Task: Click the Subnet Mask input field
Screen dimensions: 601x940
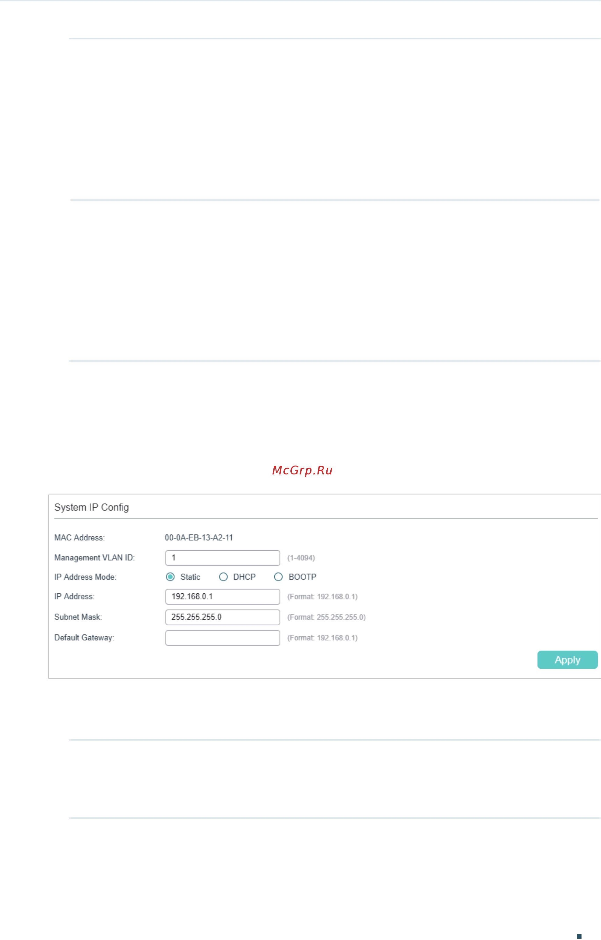Action: click(x=223, y=617)
